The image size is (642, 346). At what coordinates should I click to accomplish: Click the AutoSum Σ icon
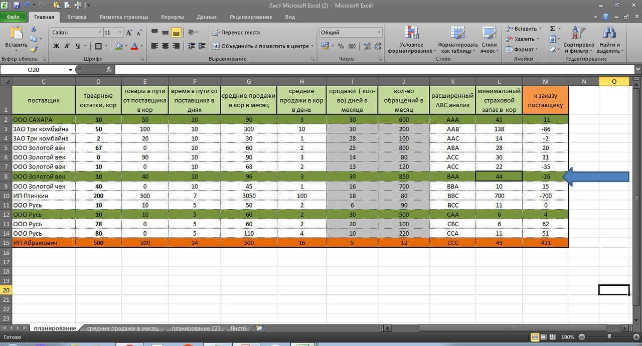pyautogui.click(x=552, y=29)
